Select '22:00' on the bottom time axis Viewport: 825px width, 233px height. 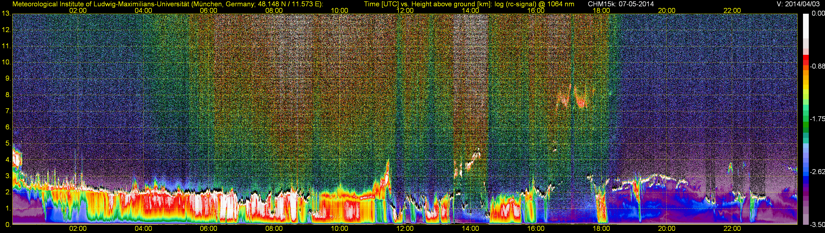732,229
